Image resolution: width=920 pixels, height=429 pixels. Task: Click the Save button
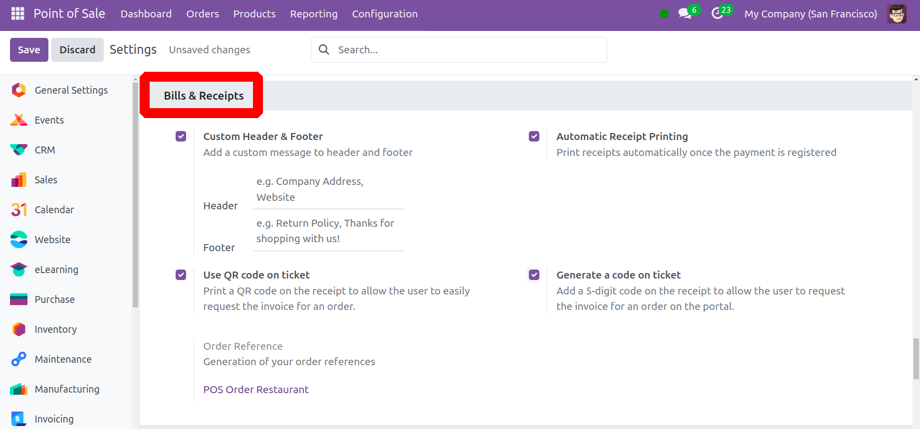tap(29, 50)
